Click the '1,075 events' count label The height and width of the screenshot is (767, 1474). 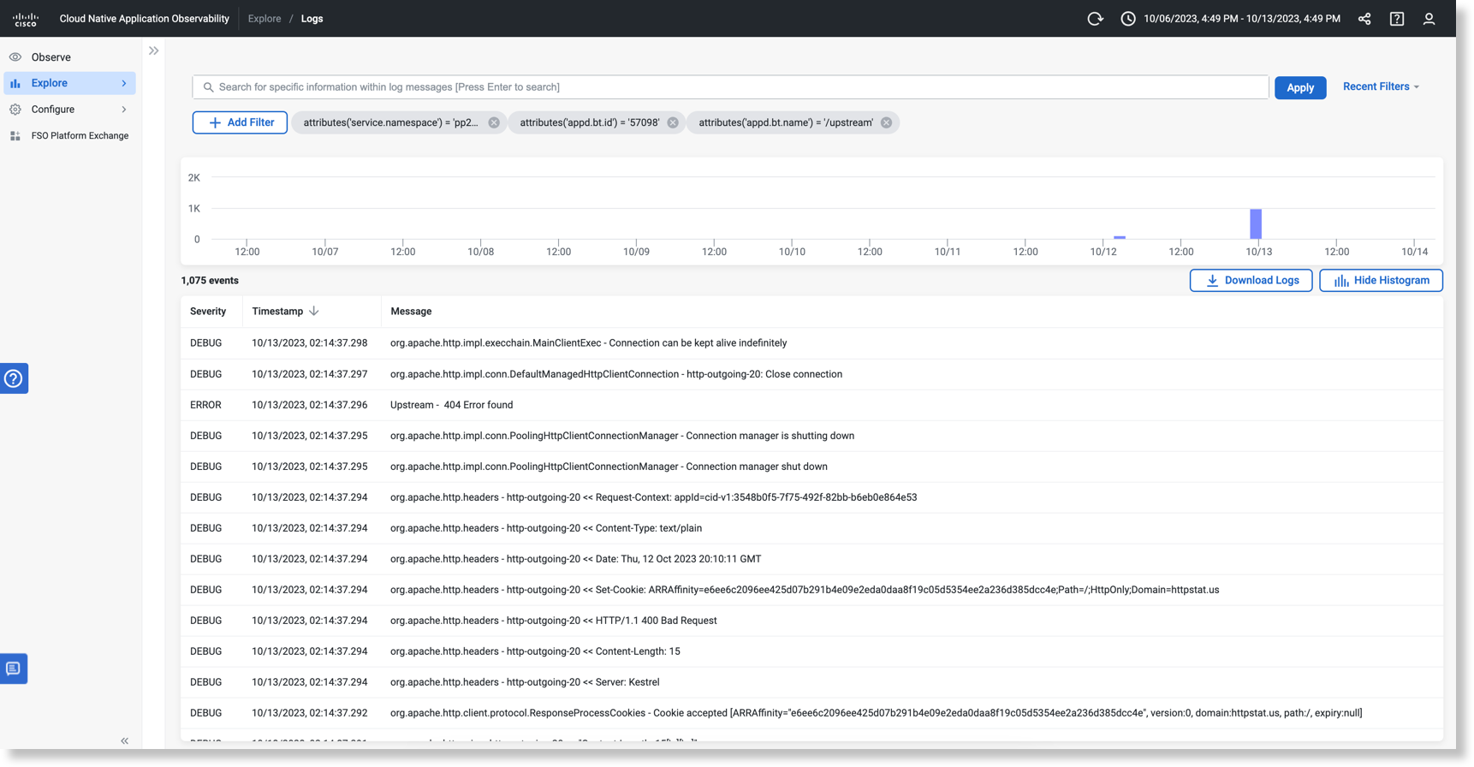tap(210, 281)
